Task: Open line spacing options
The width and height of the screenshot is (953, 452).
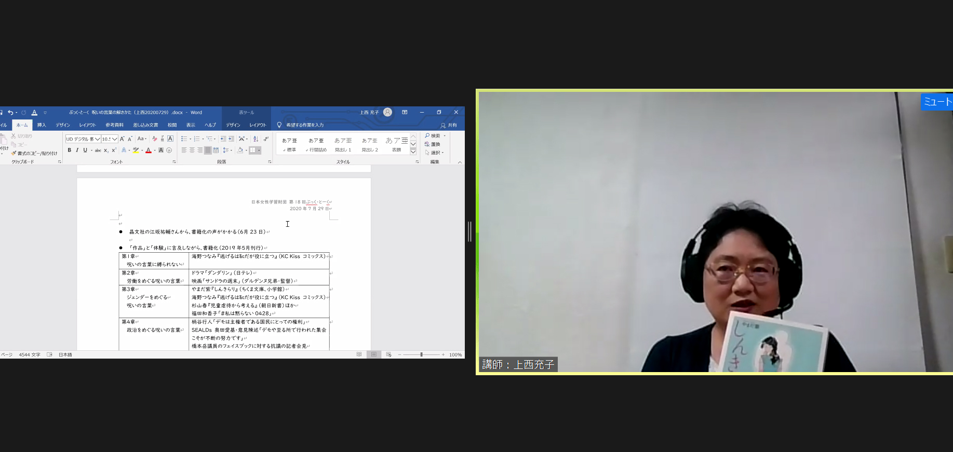Action: point(227,150)
